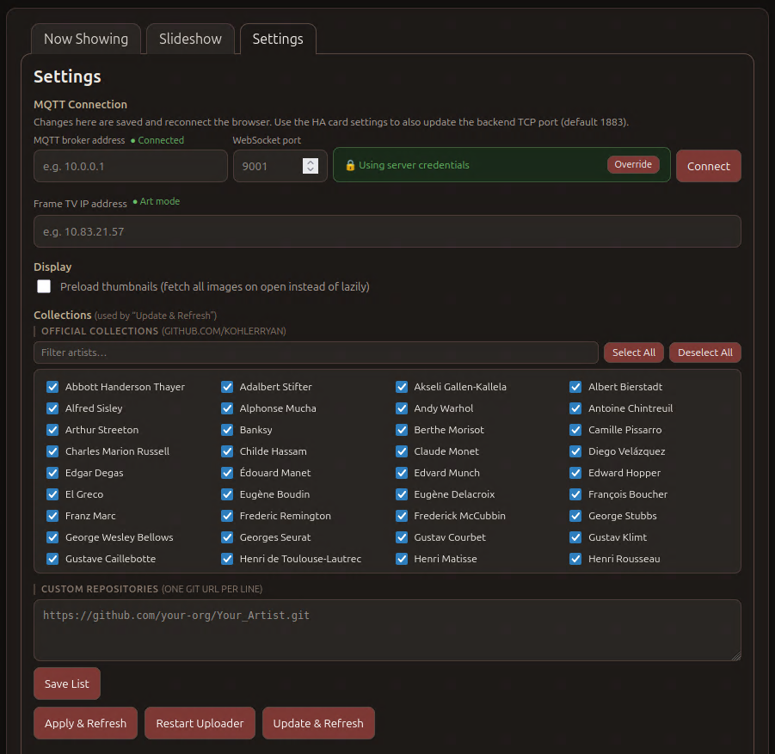Toggle Eugène Boudin checkbox
This screenshot has width=775, height=754.
click(x=227, y=494)
